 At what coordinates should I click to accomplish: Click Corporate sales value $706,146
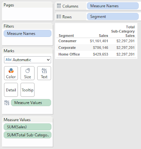(100, 48)
